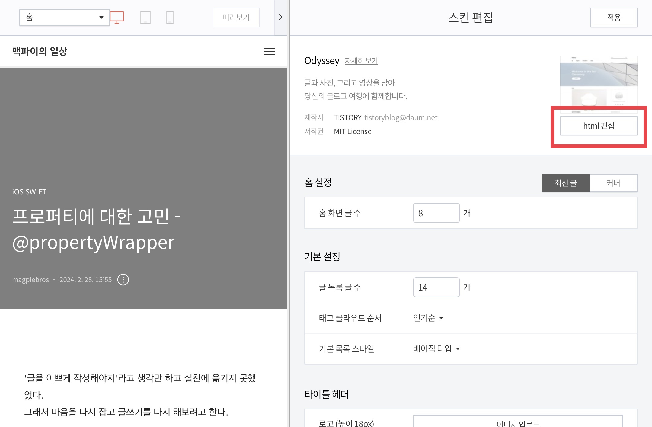Screen dimensions: 652x427
Task: Switch to tablet preview icon
Action: tap(145, 18)
